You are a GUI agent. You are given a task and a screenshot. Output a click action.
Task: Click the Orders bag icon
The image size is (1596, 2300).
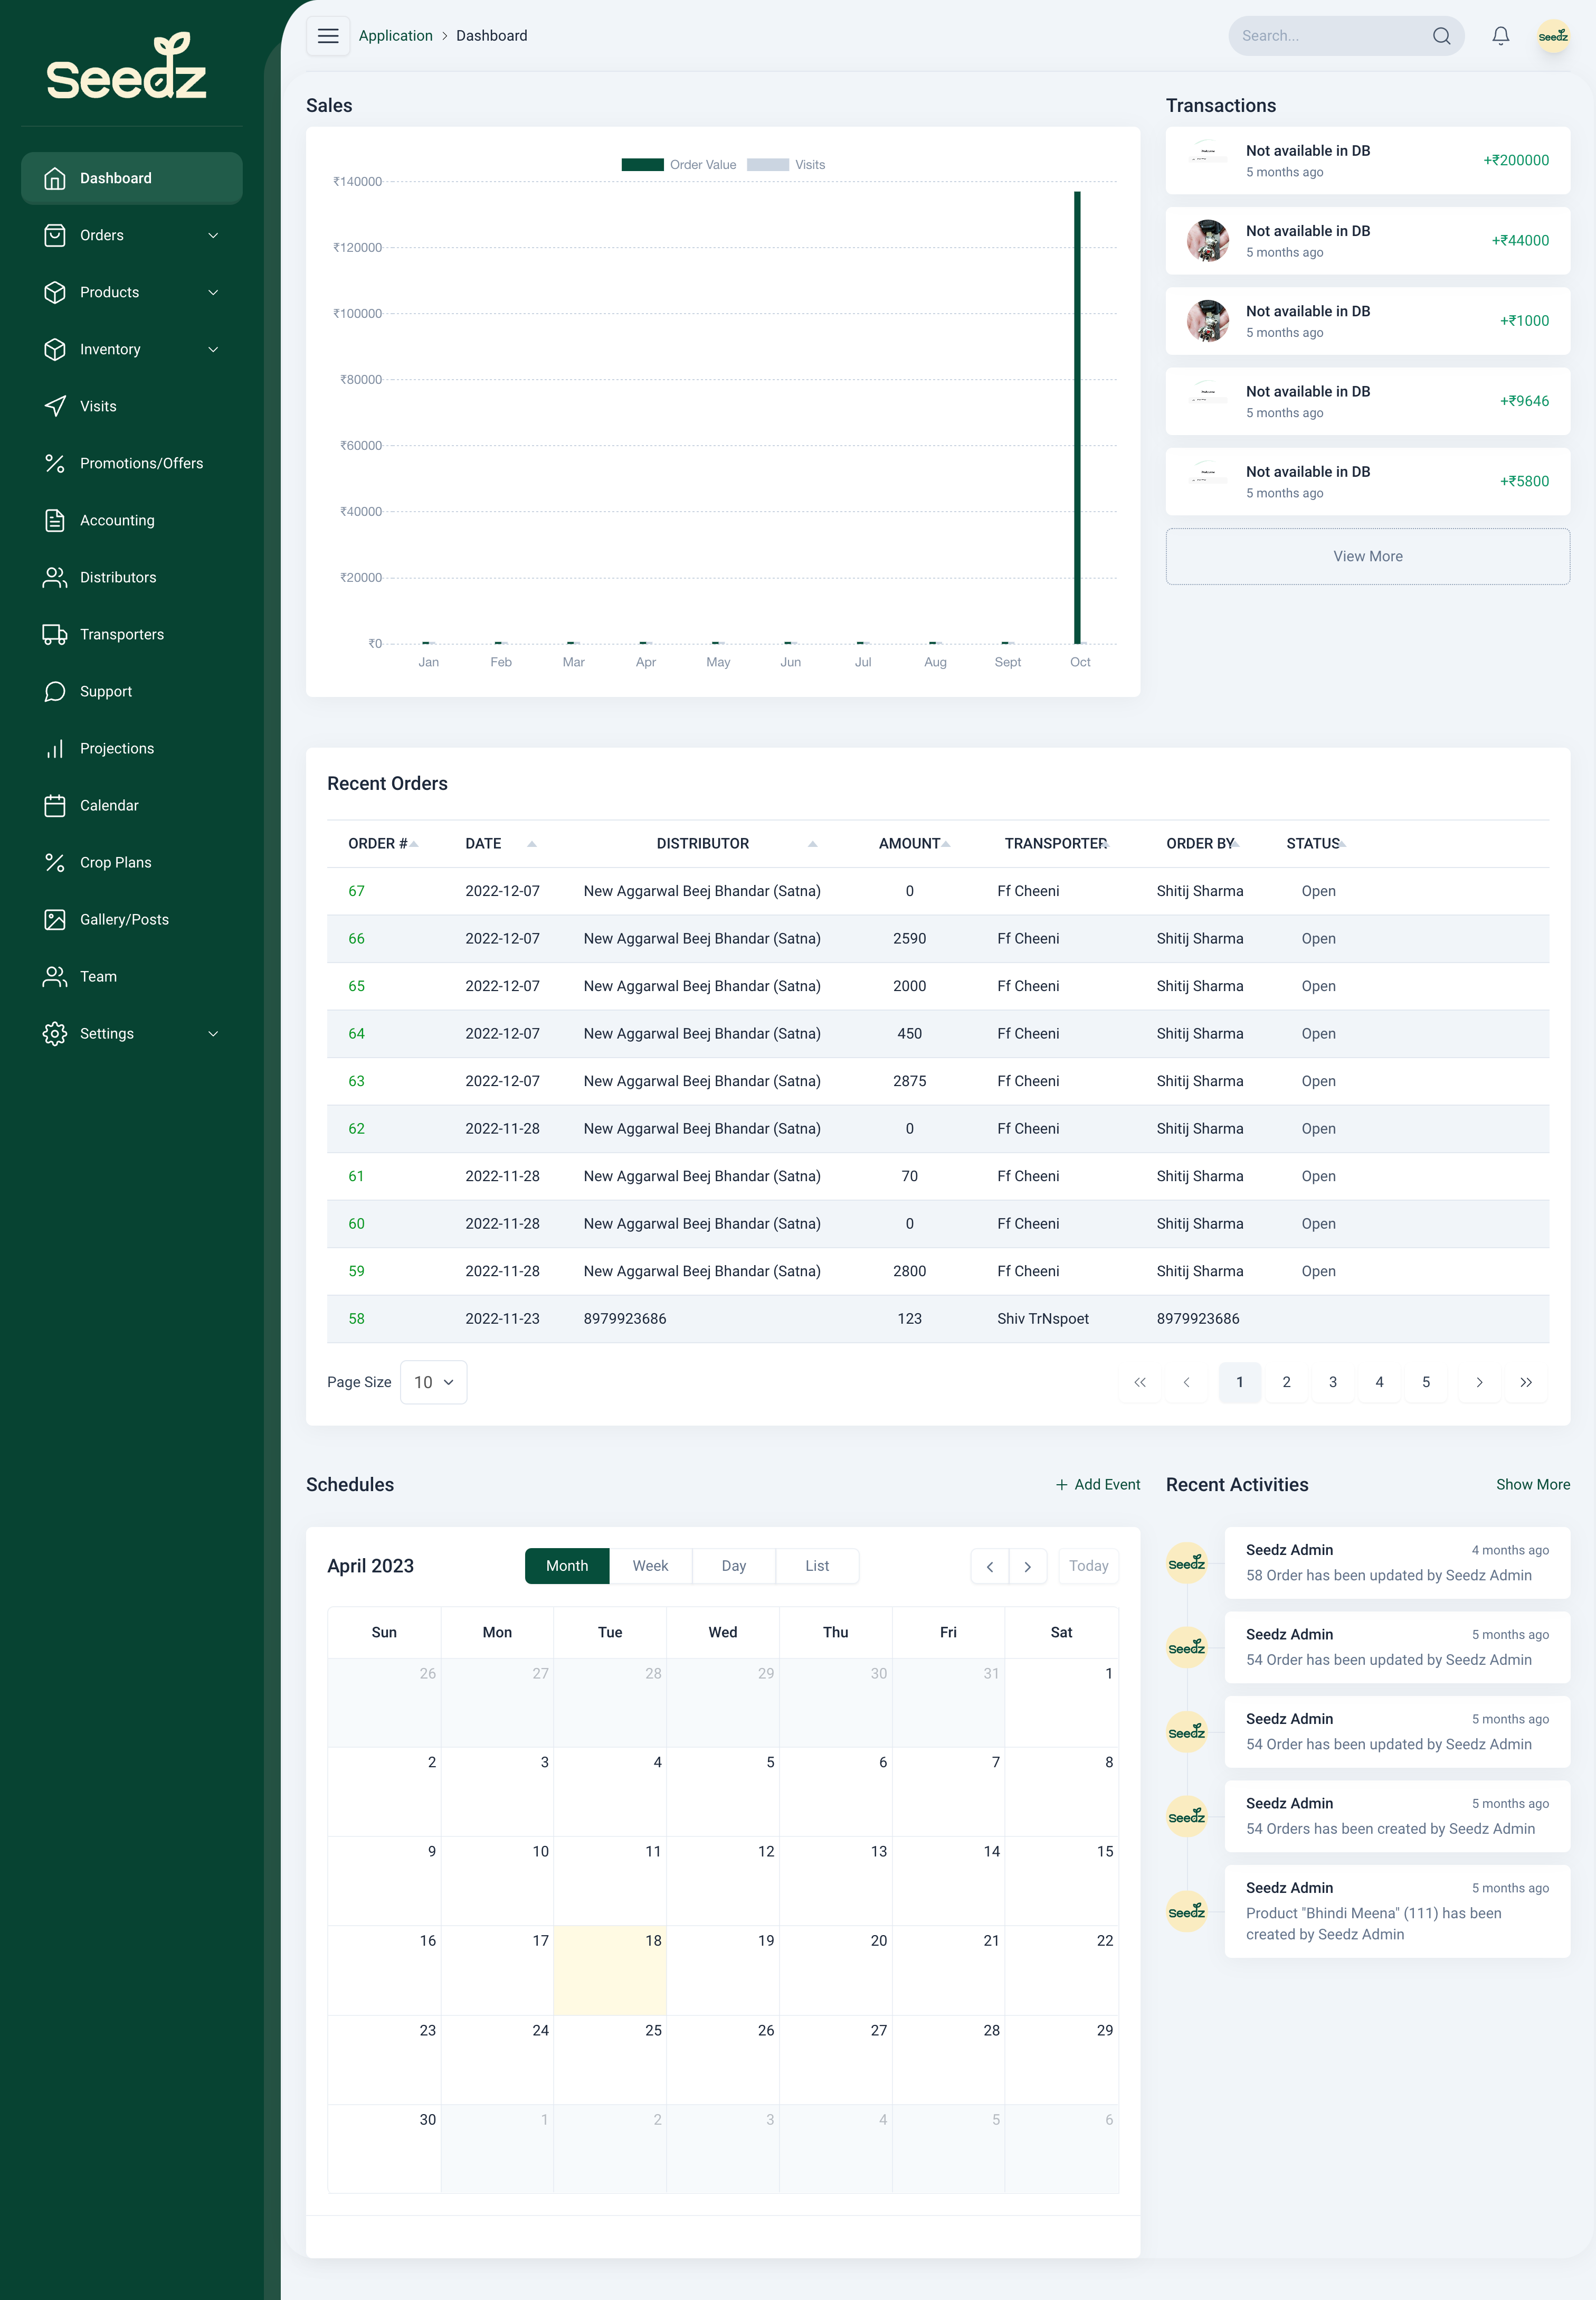(x=55, y=235)
